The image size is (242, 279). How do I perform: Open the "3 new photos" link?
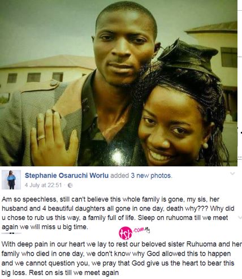(x=151, y=175)
